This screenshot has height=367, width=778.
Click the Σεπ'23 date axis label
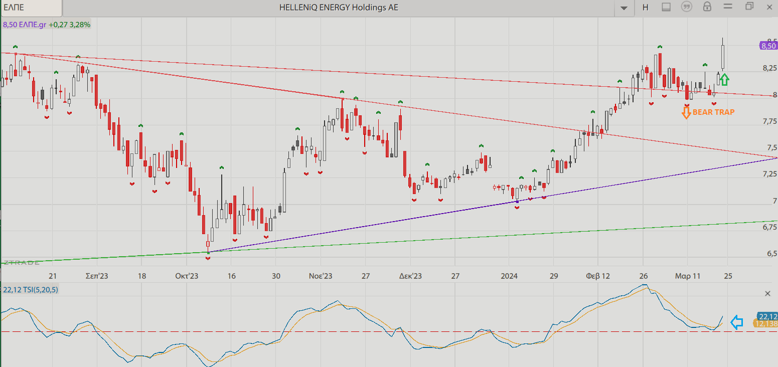[x=97, y=276]
